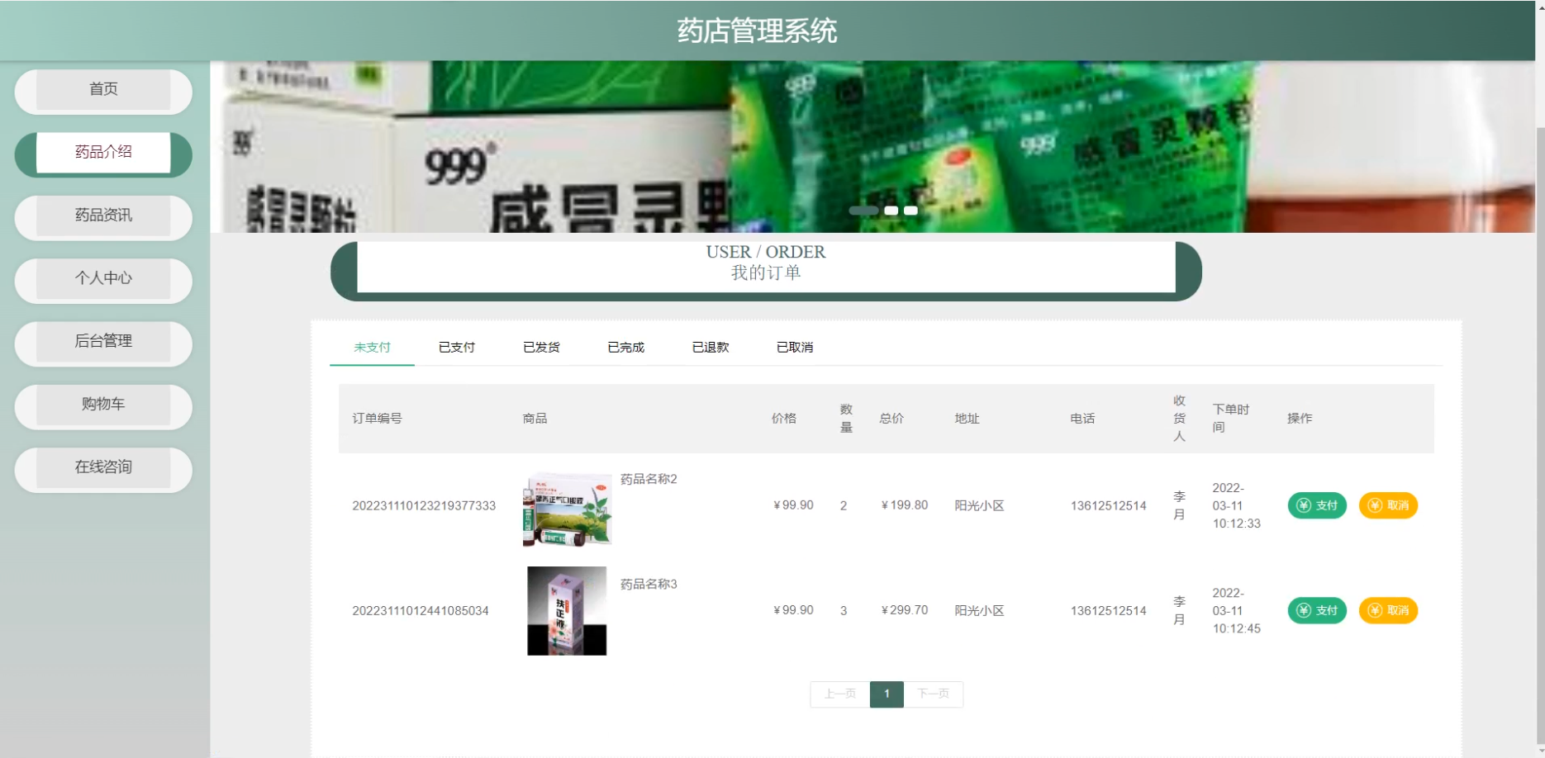Click the 订单编号 column header
Viewport: 1545px width, 758px height.
(378, 419)
